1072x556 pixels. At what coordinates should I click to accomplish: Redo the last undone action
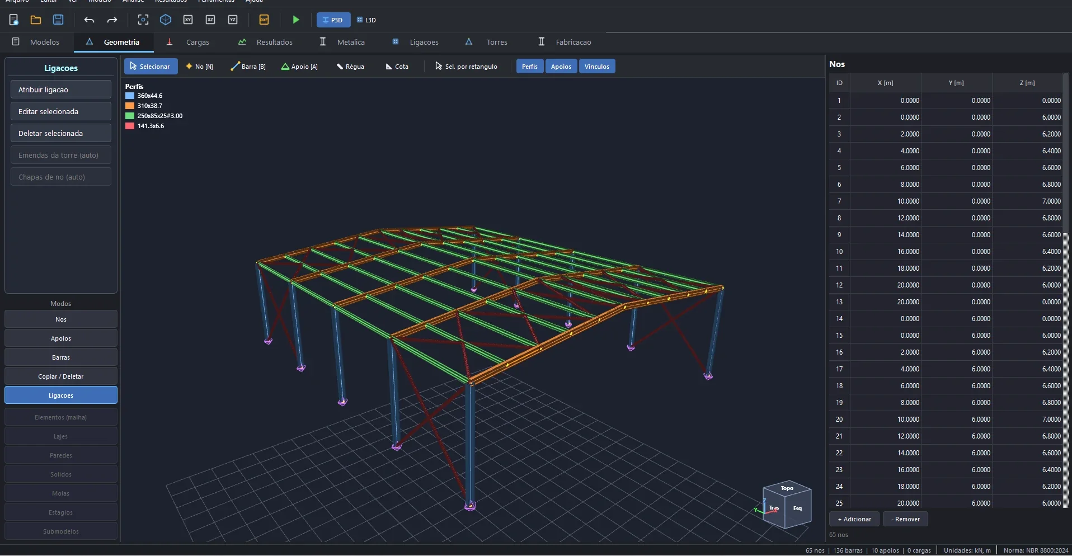(112, 20)
